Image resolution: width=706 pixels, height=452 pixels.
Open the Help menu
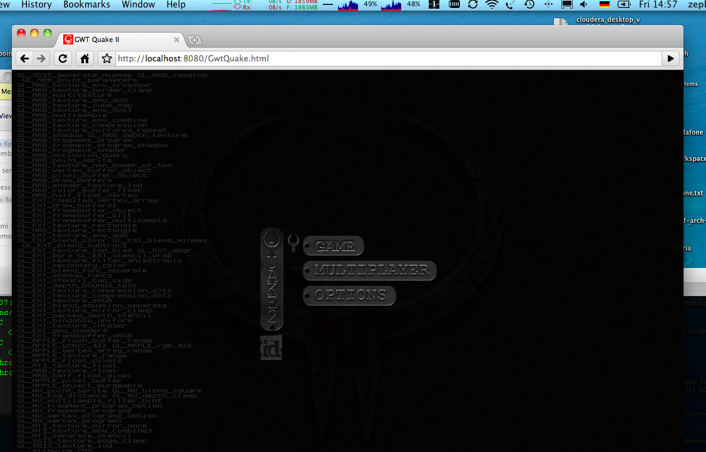tap(176, 5)
